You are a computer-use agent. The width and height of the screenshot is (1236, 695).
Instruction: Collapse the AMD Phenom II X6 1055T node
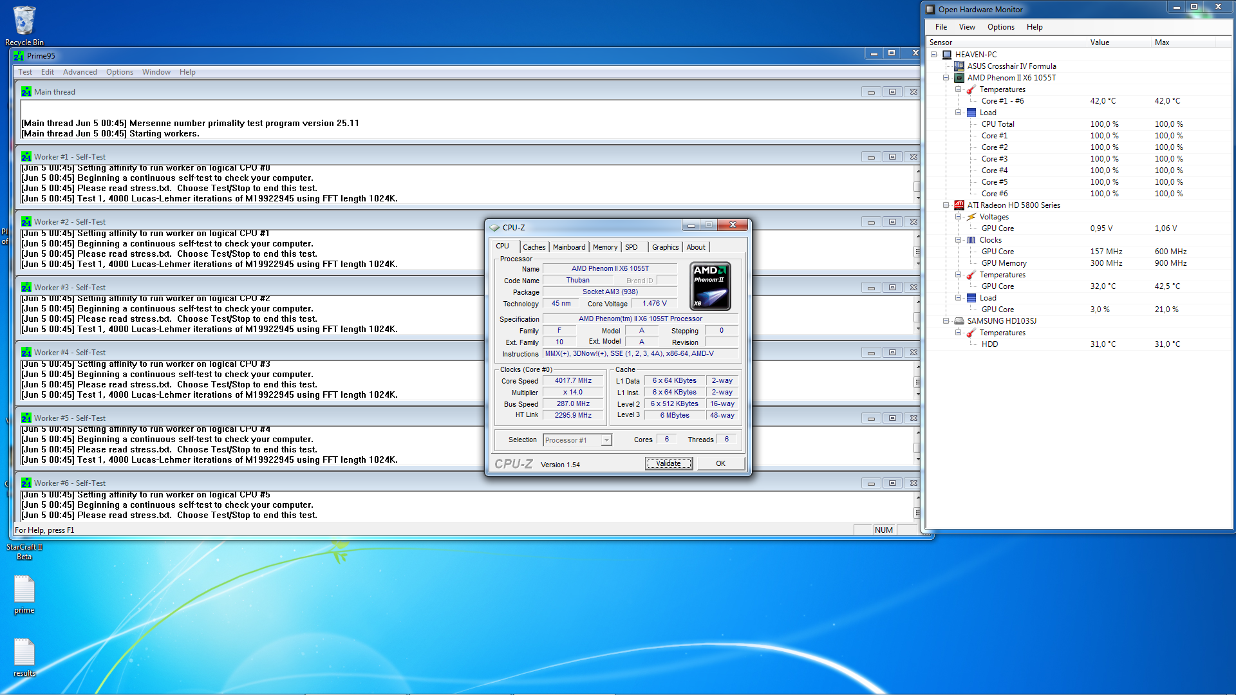pos(946,78)
